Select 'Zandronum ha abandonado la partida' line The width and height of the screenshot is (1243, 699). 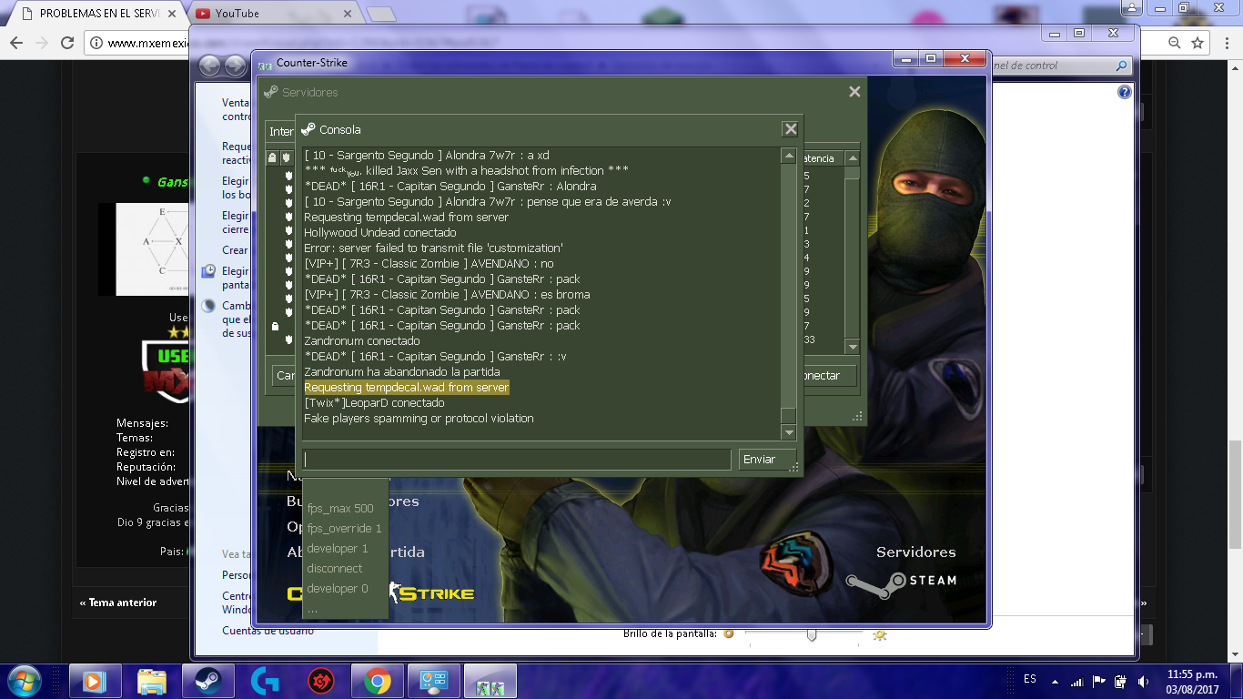402,372
